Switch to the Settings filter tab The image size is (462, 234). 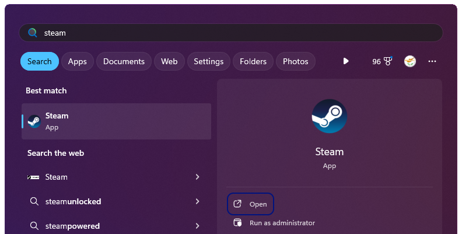click(x=209, y=61)
